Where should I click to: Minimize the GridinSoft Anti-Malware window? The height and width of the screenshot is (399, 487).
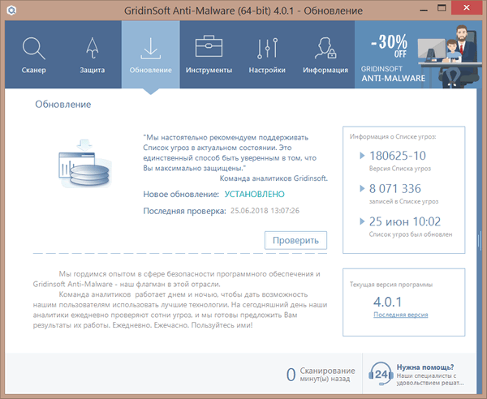(x=424, y=10)
